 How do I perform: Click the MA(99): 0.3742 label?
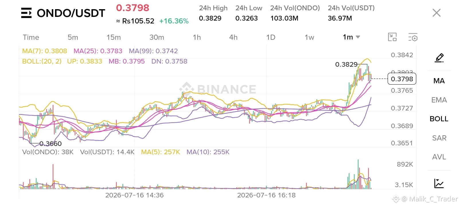(x=153, y=51)
